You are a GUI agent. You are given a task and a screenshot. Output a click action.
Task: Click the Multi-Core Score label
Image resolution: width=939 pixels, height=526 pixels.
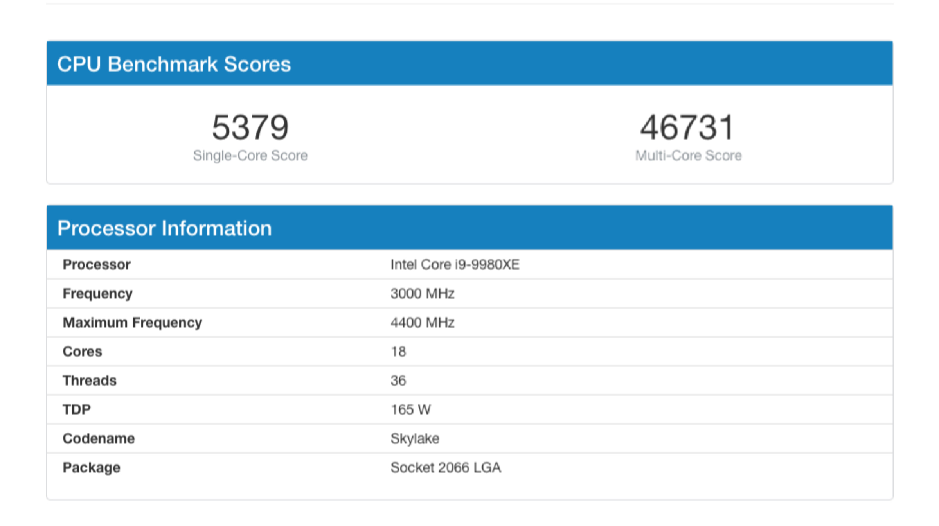[688, 156]
